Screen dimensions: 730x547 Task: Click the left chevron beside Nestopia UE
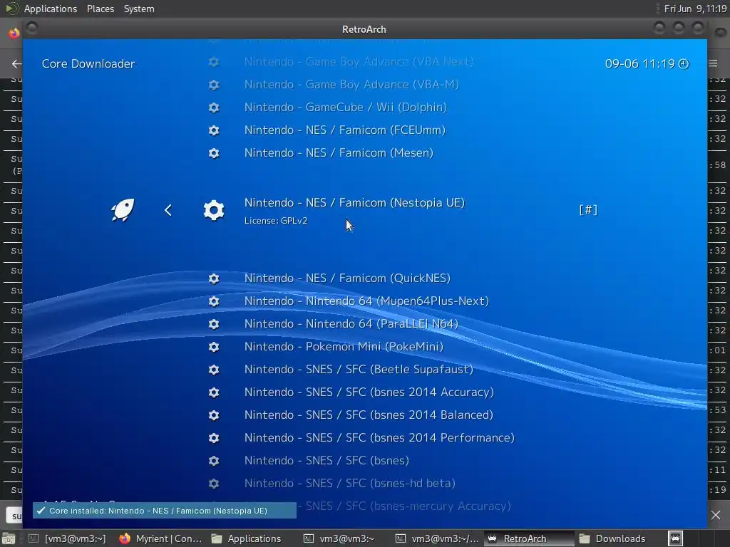[x=168, y=210]
